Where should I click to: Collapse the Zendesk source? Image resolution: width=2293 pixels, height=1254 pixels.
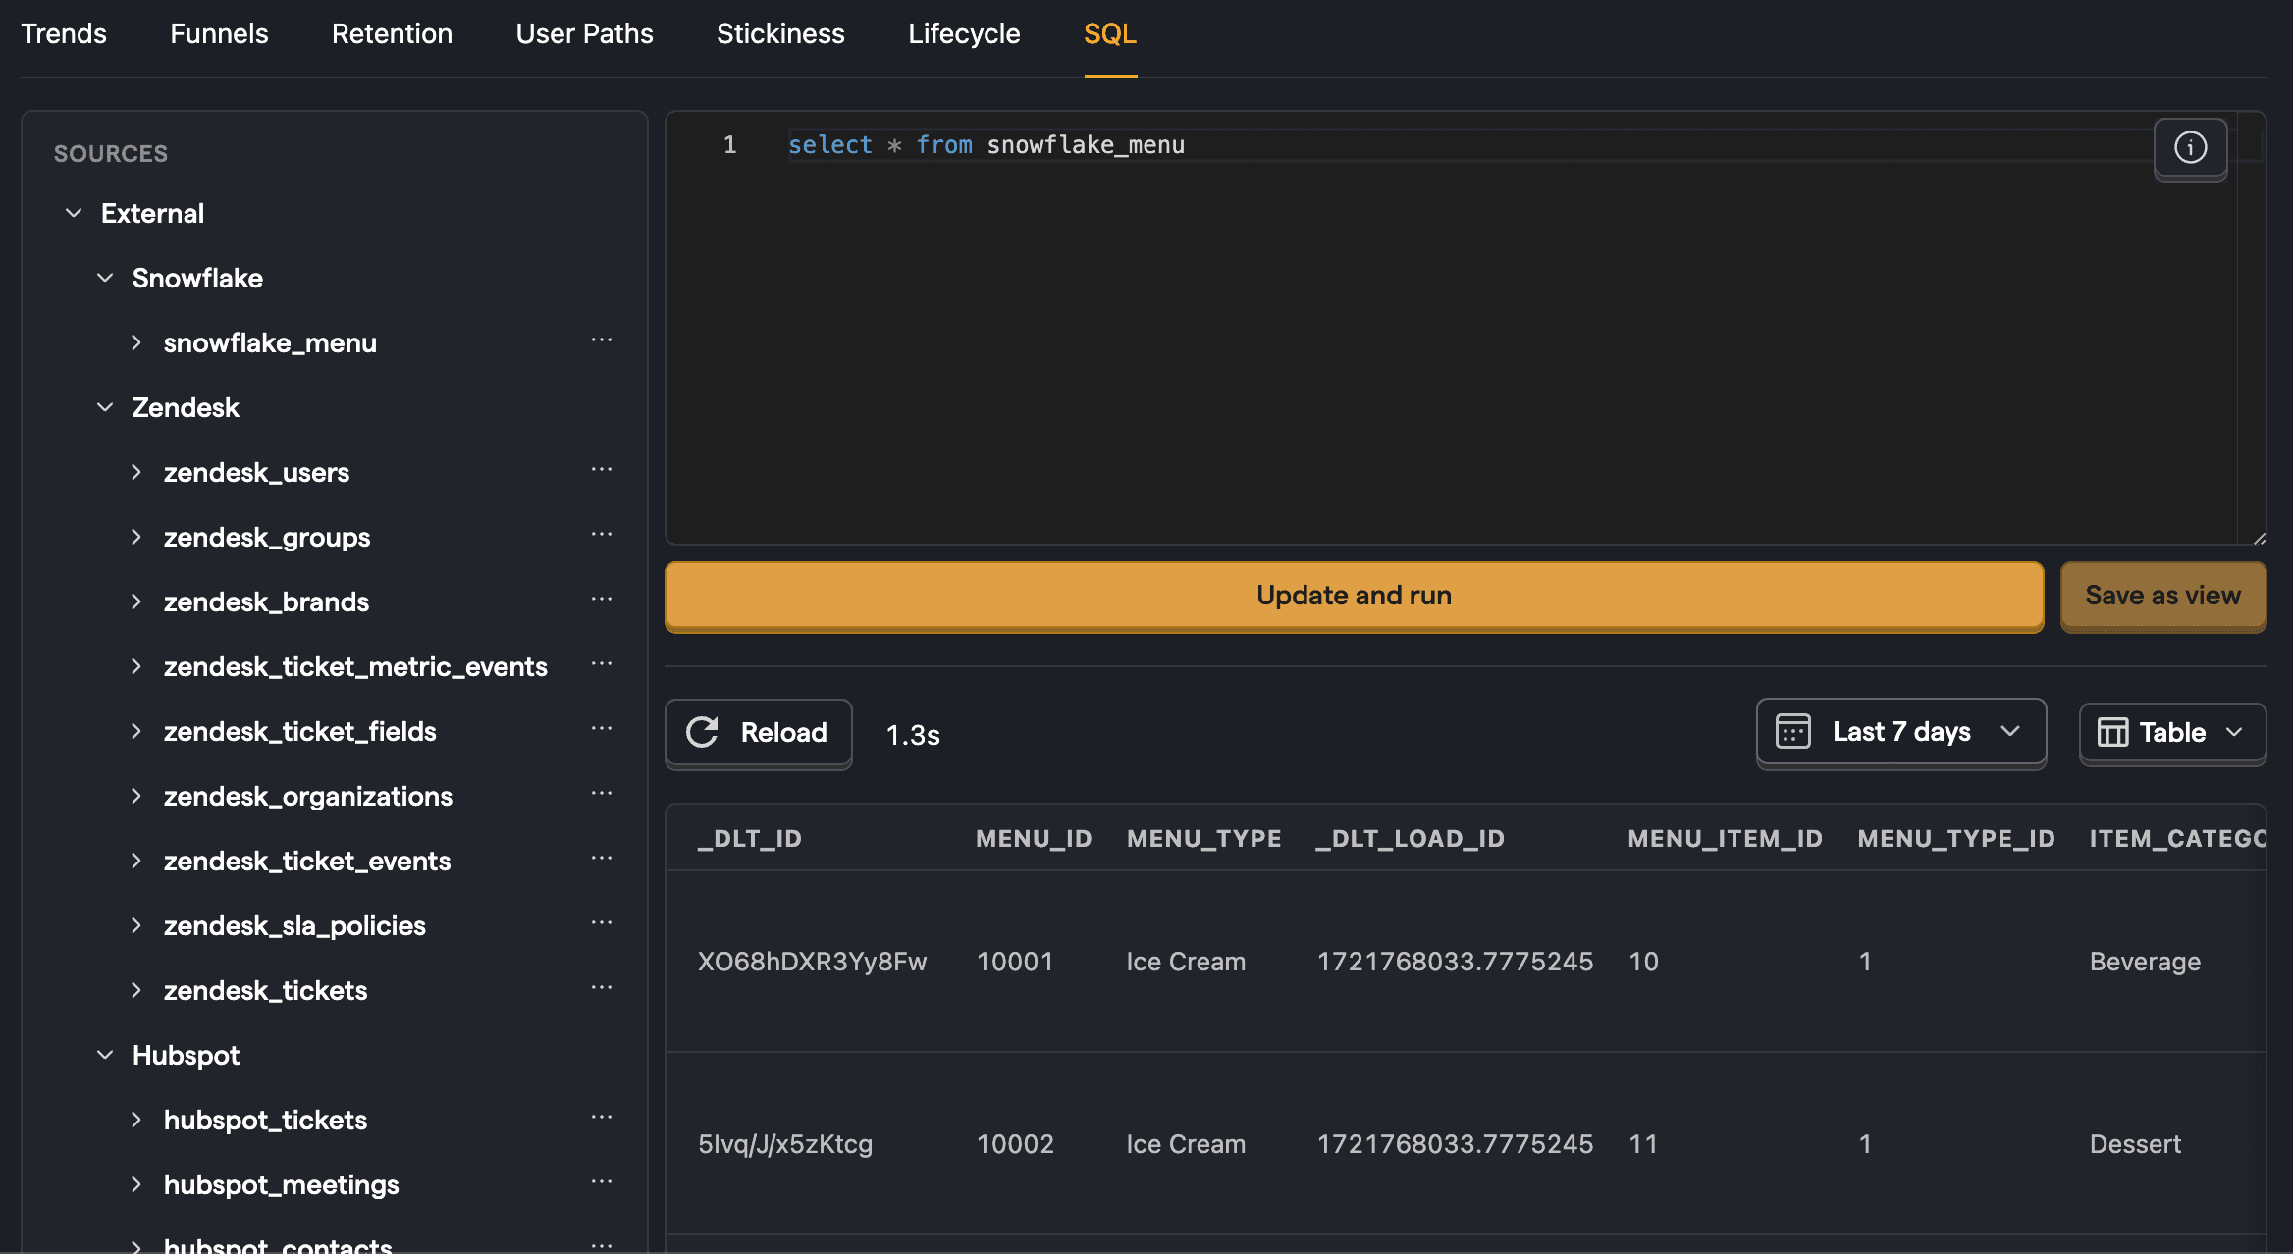(105, 407)
